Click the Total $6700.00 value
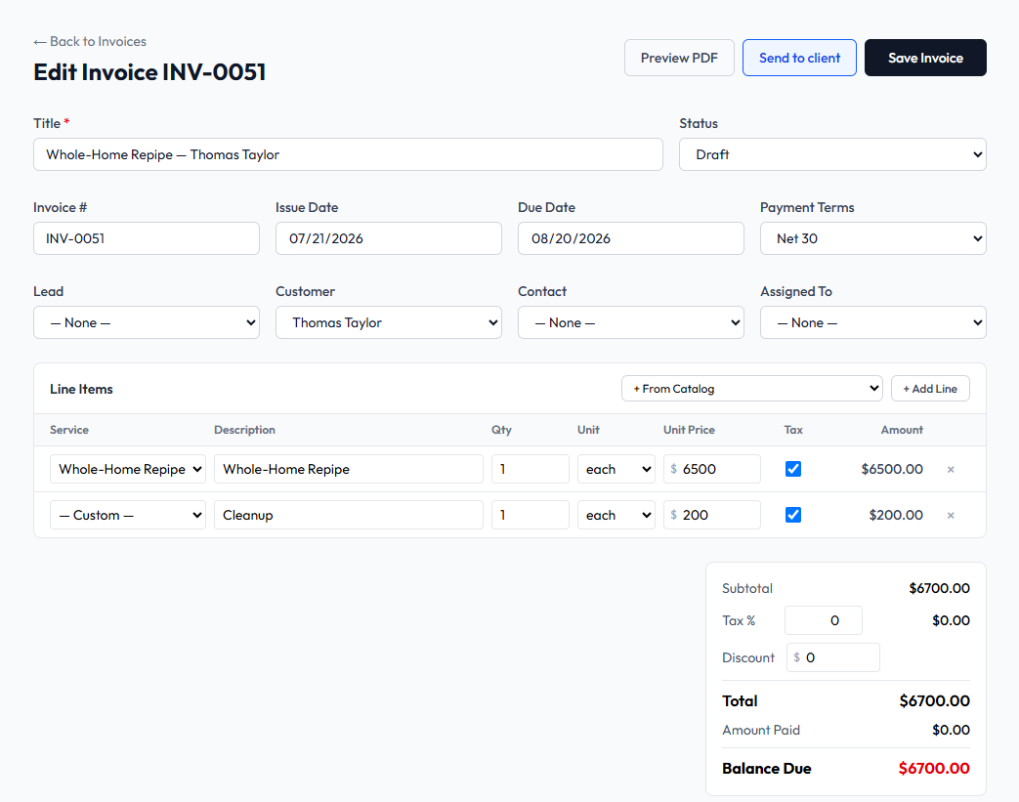Screen dimensions: 1019x802 point(935,700)
